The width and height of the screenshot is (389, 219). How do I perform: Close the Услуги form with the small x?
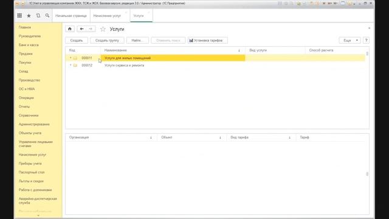click(x=369, y=29)
